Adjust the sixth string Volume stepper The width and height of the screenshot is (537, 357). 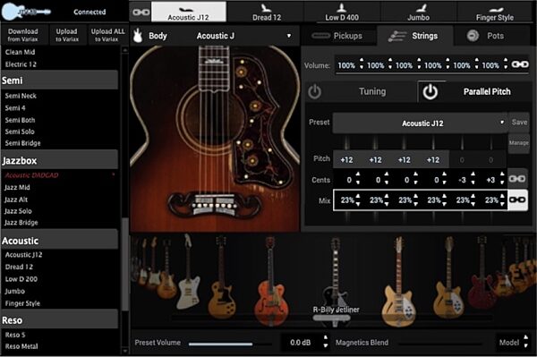coord(506,64)
